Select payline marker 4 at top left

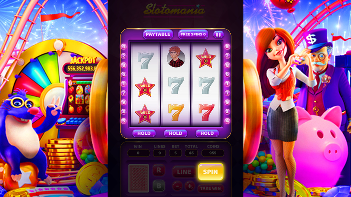pos(124,46)
